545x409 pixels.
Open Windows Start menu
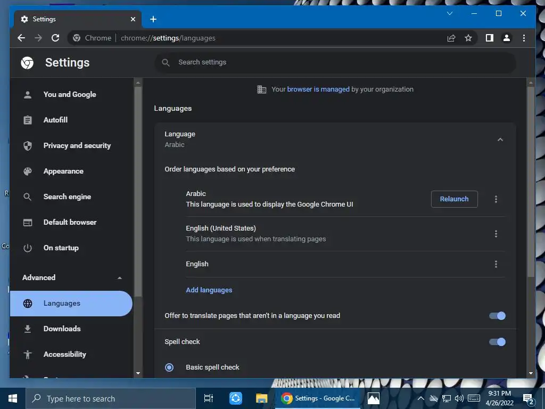coord(13,398)
